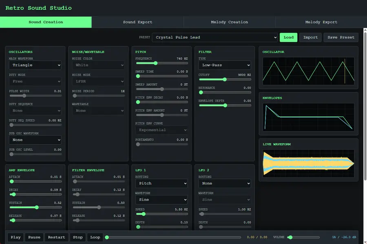Click the Play button

tap(15, 237)
